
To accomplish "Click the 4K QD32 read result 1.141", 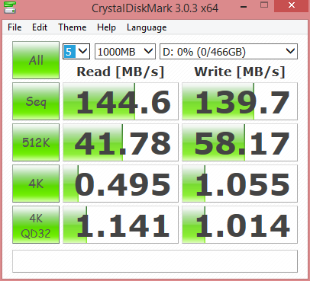I will [121, 225].
